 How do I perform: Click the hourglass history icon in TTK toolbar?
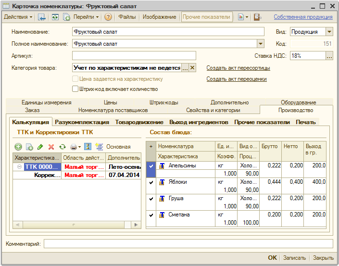[x=88, y=147]
